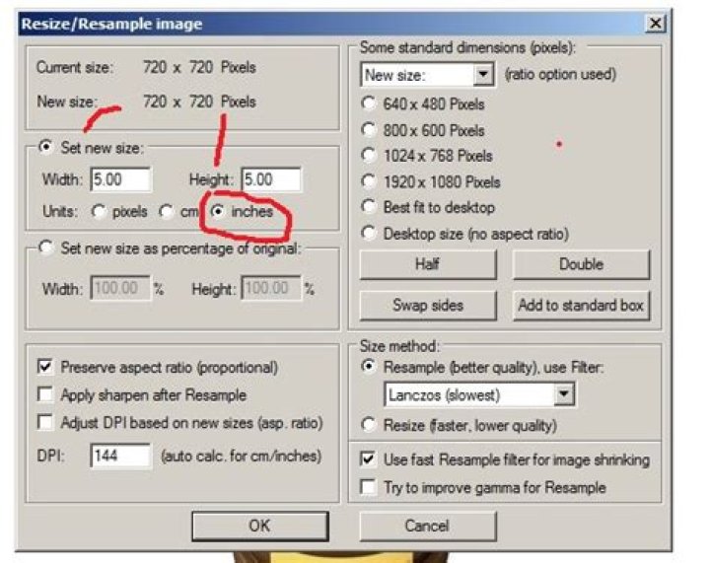Expand the Lanczos filter dropdown
Screen dimensions: 710x563
pos(563,395)
